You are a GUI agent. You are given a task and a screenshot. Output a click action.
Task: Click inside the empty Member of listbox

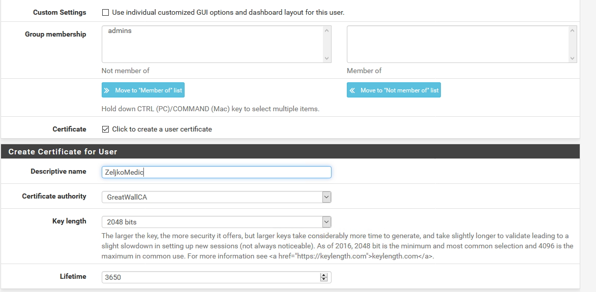[457, 44]
